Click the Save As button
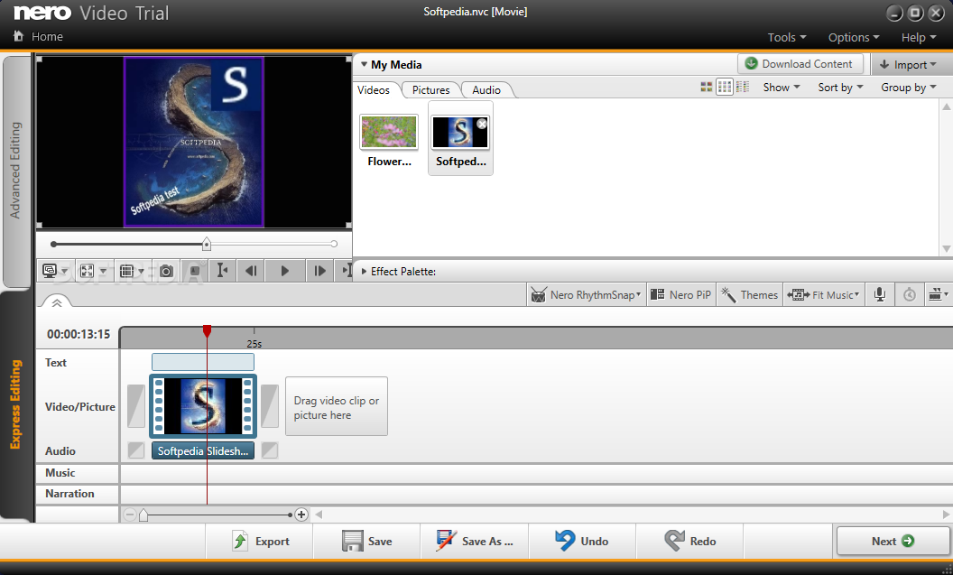This screenshot has width=953, height=575. [x=475, y=541]
